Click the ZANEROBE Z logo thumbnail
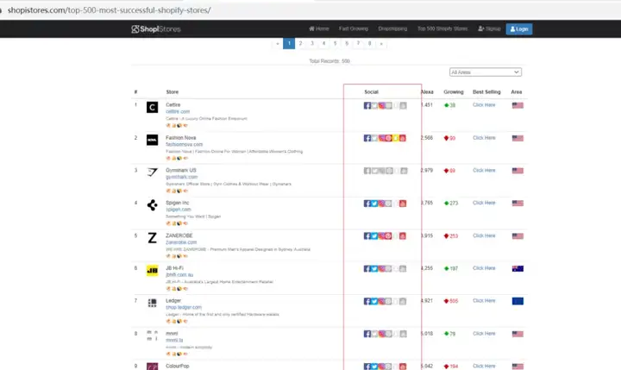 [x=152, y=238]
